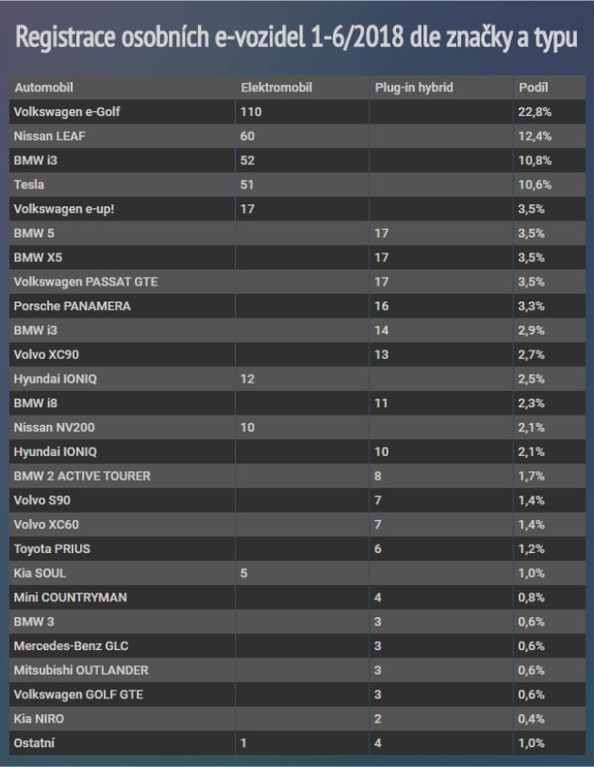
Task: Click the Ostatní row label
Action: [34, 743]
